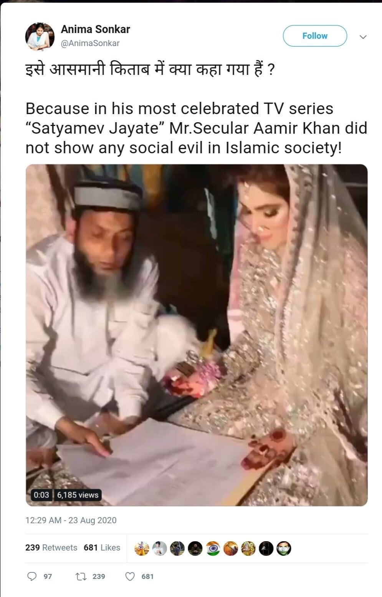Open the fifth liker avatar
This screenshot has height=597, width=382.
tap(213, 548)
